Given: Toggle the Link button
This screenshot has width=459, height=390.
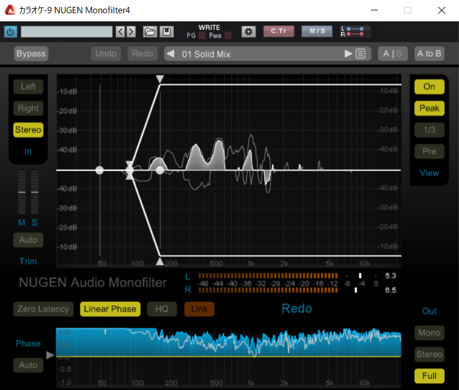Looking at the screenshot, I should [x=199, y=309].
